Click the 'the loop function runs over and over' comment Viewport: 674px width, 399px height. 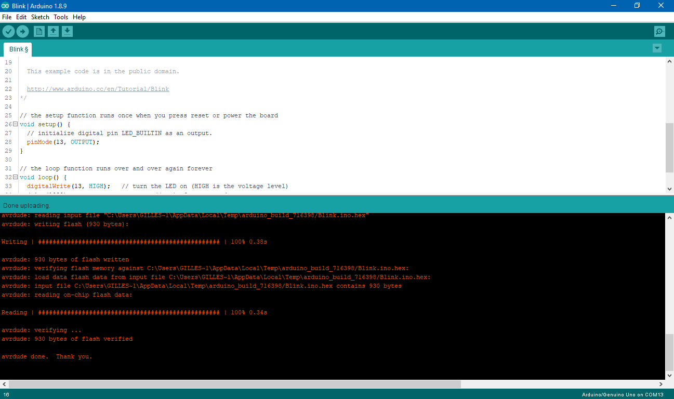point(116,168)
